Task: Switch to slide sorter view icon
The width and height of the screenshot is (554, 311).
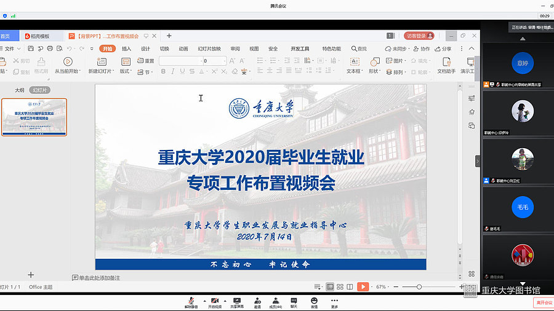Action: 340,286
